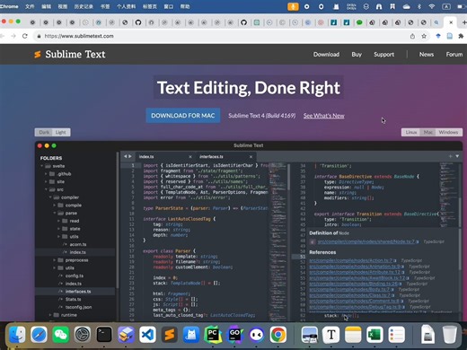Viewport: 467px width, 350px height.
Task: Launch Safari from the dock
Action: pos(39,335)
